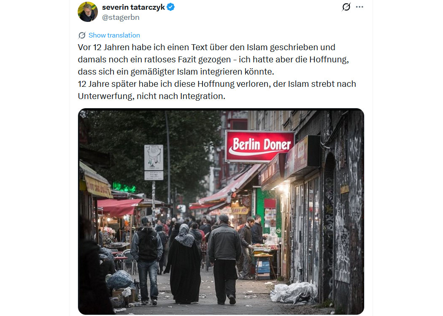Viewport: 443px width, 316px height.
Task: Open the three-dot More options menu
Action: click(359, 7)
